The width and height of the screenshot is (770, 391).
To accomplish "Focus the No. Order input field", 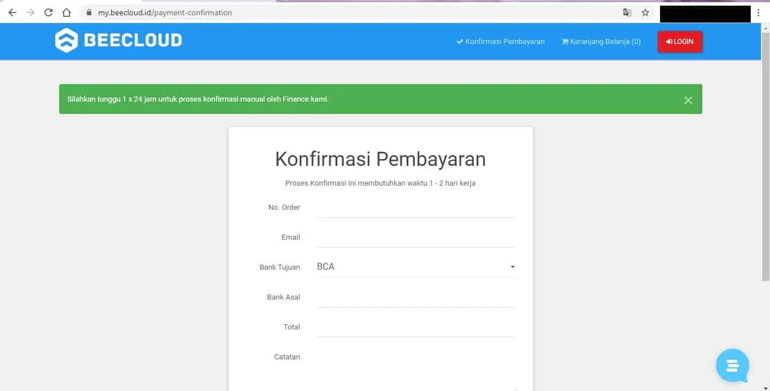I will click(416, 208).
